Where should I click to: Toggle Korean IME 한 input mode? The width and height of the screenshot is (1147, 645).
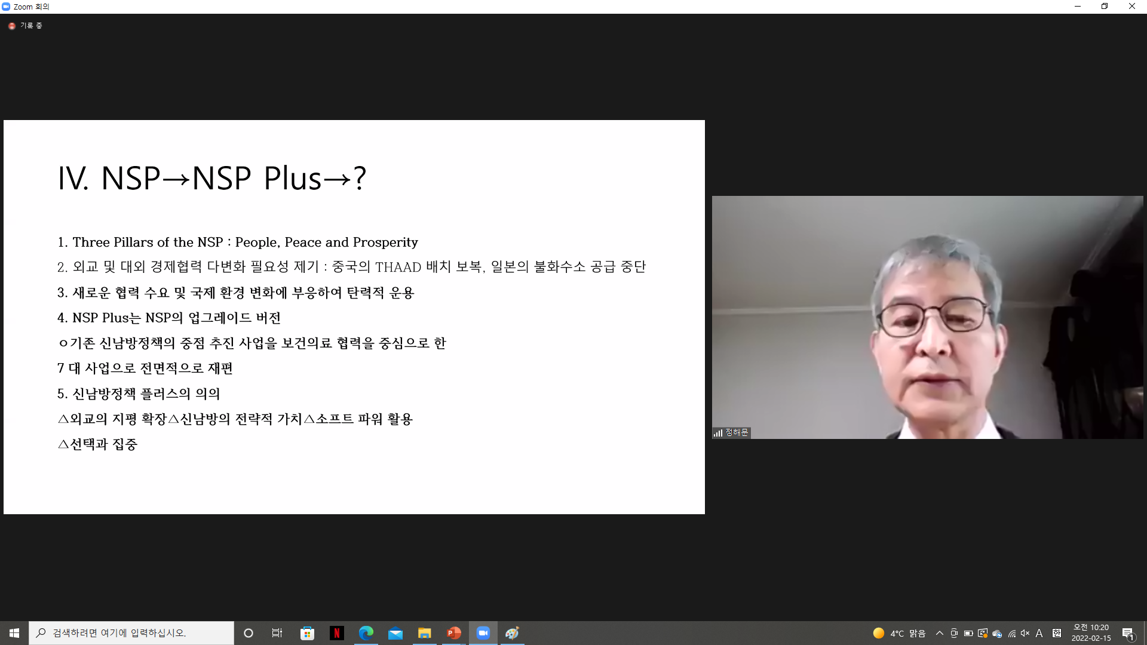click(1056, 633)
